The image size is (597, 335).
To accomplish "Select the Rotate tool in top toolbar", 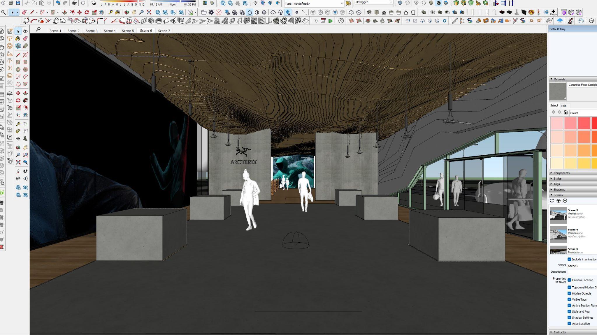I will pyautogui.click(x=87, y=12).
